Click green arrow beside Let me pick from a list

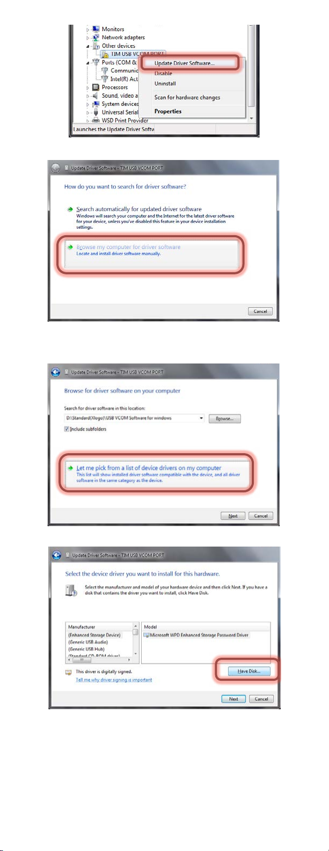click(70, 468)
